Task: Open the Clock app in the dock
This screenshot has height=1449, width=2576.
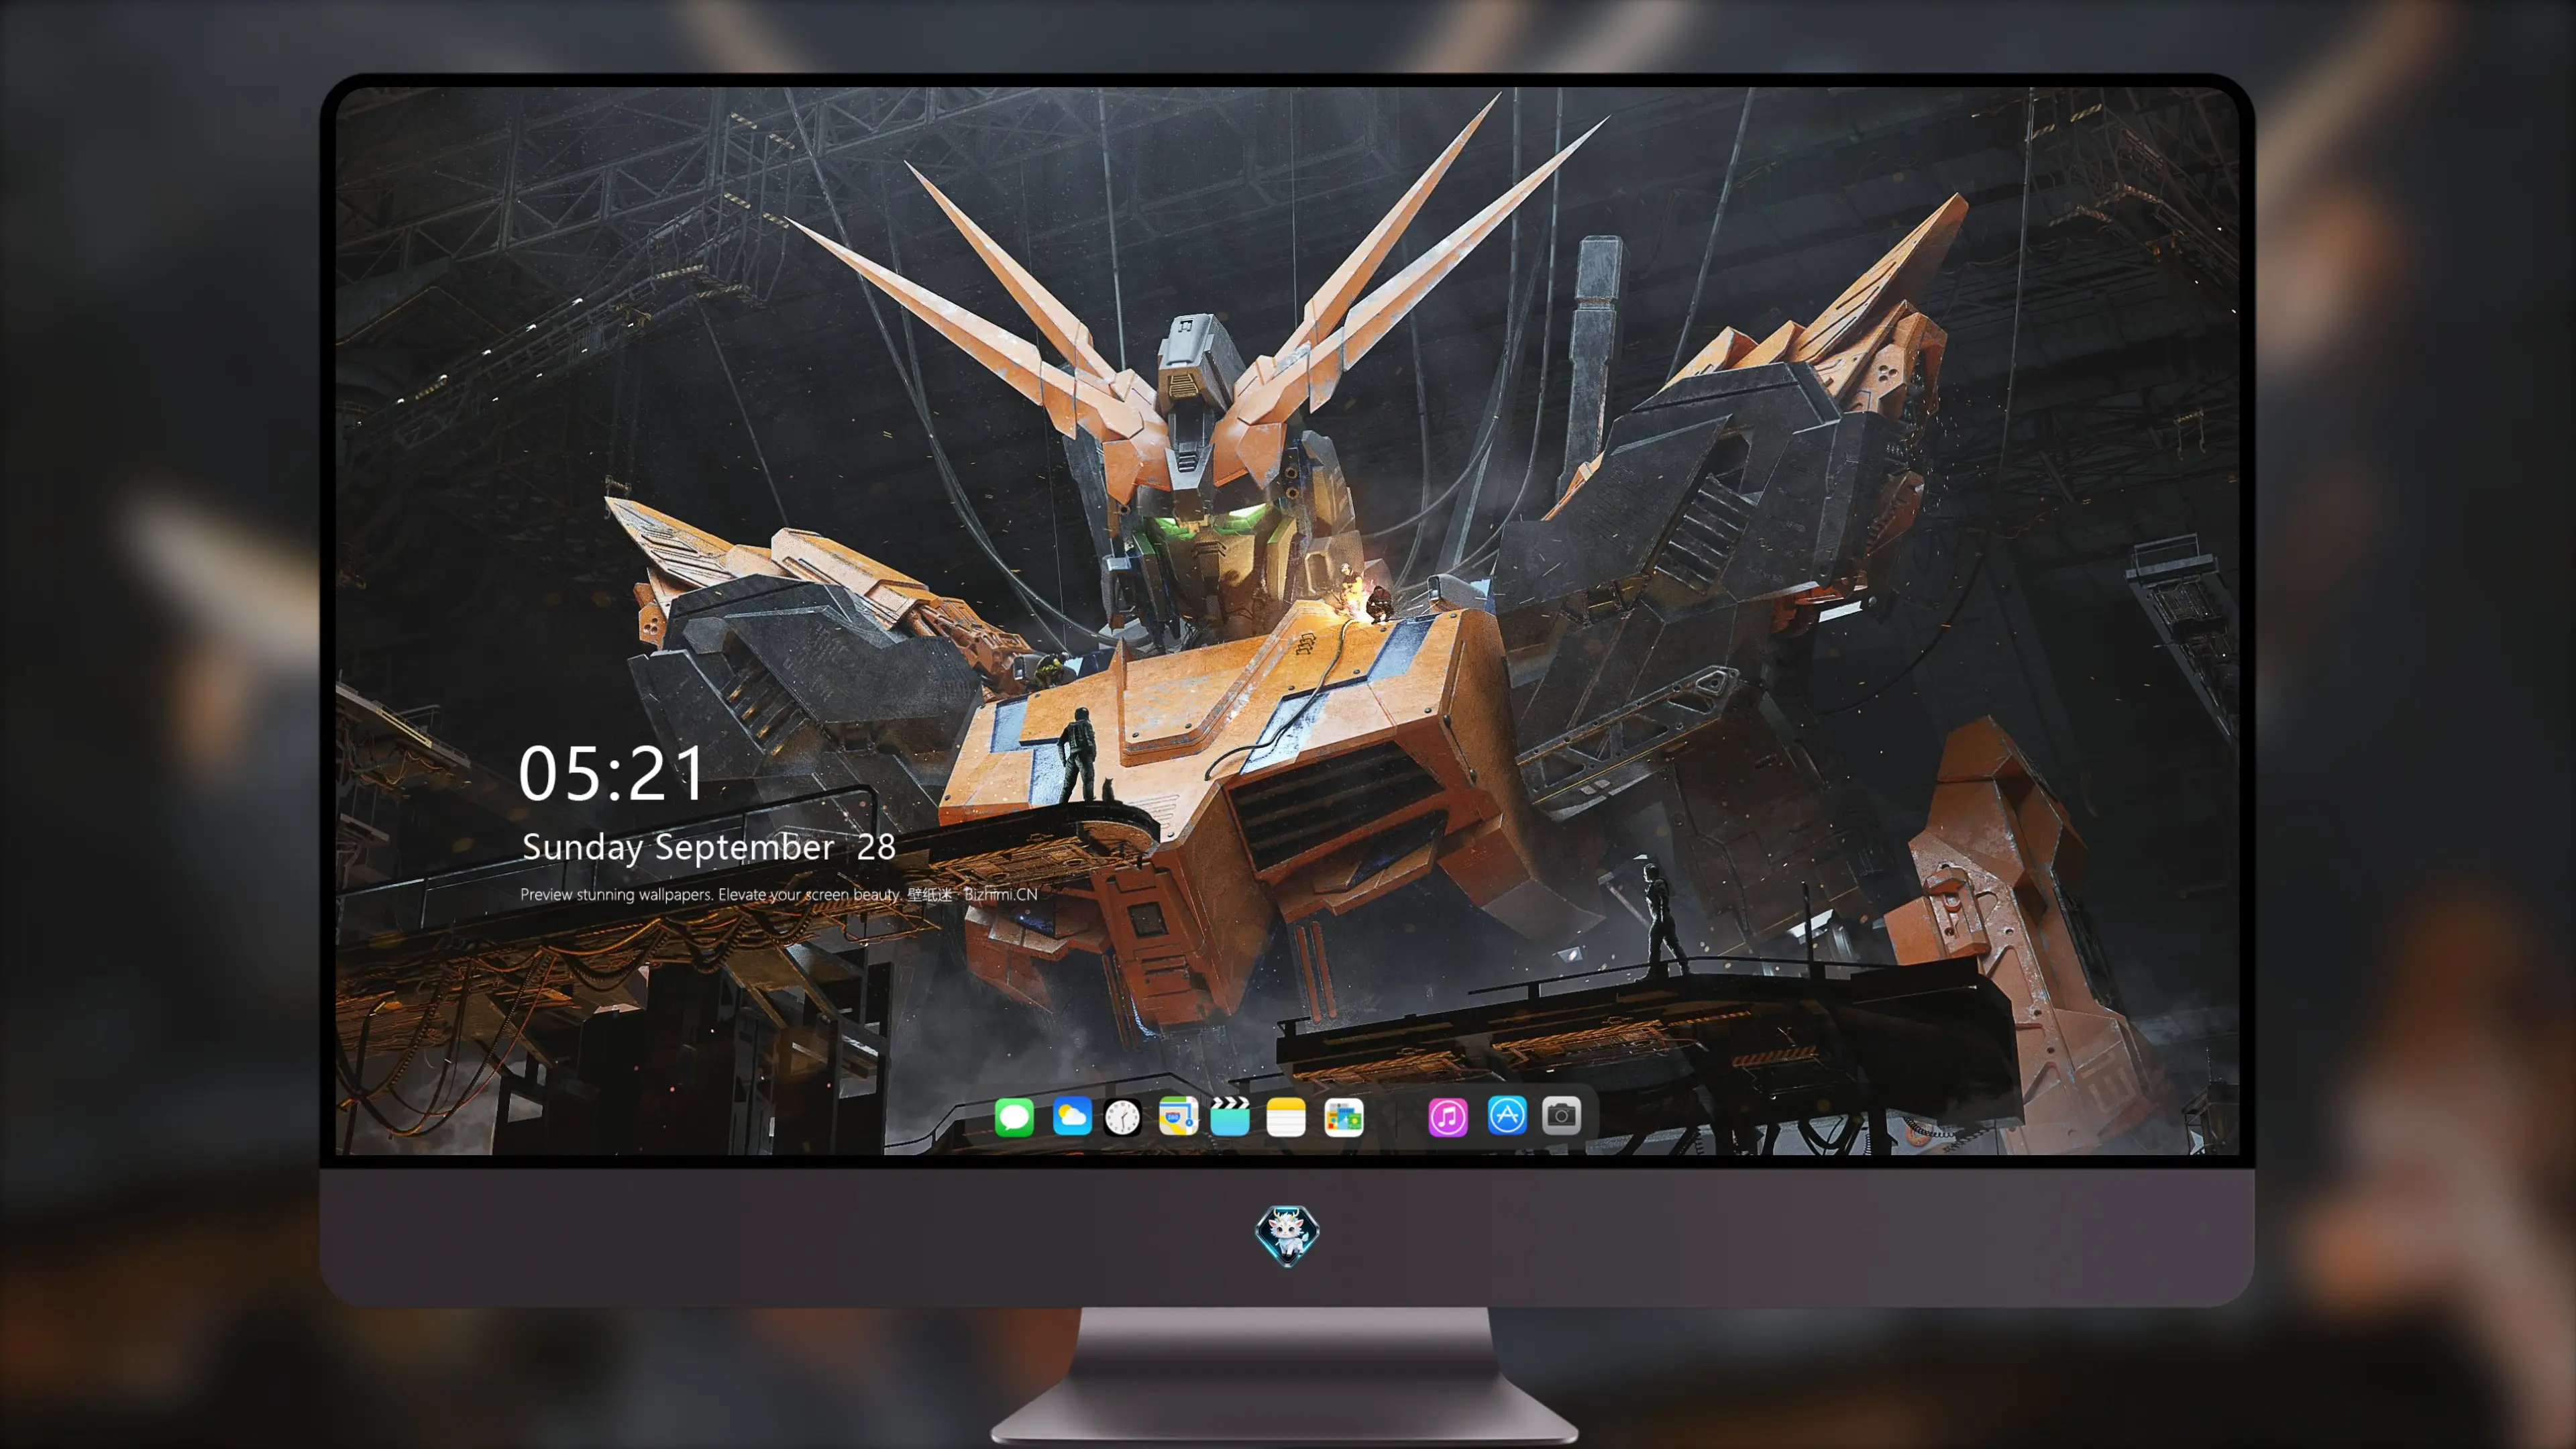Action: [x=1122, y=1116]
